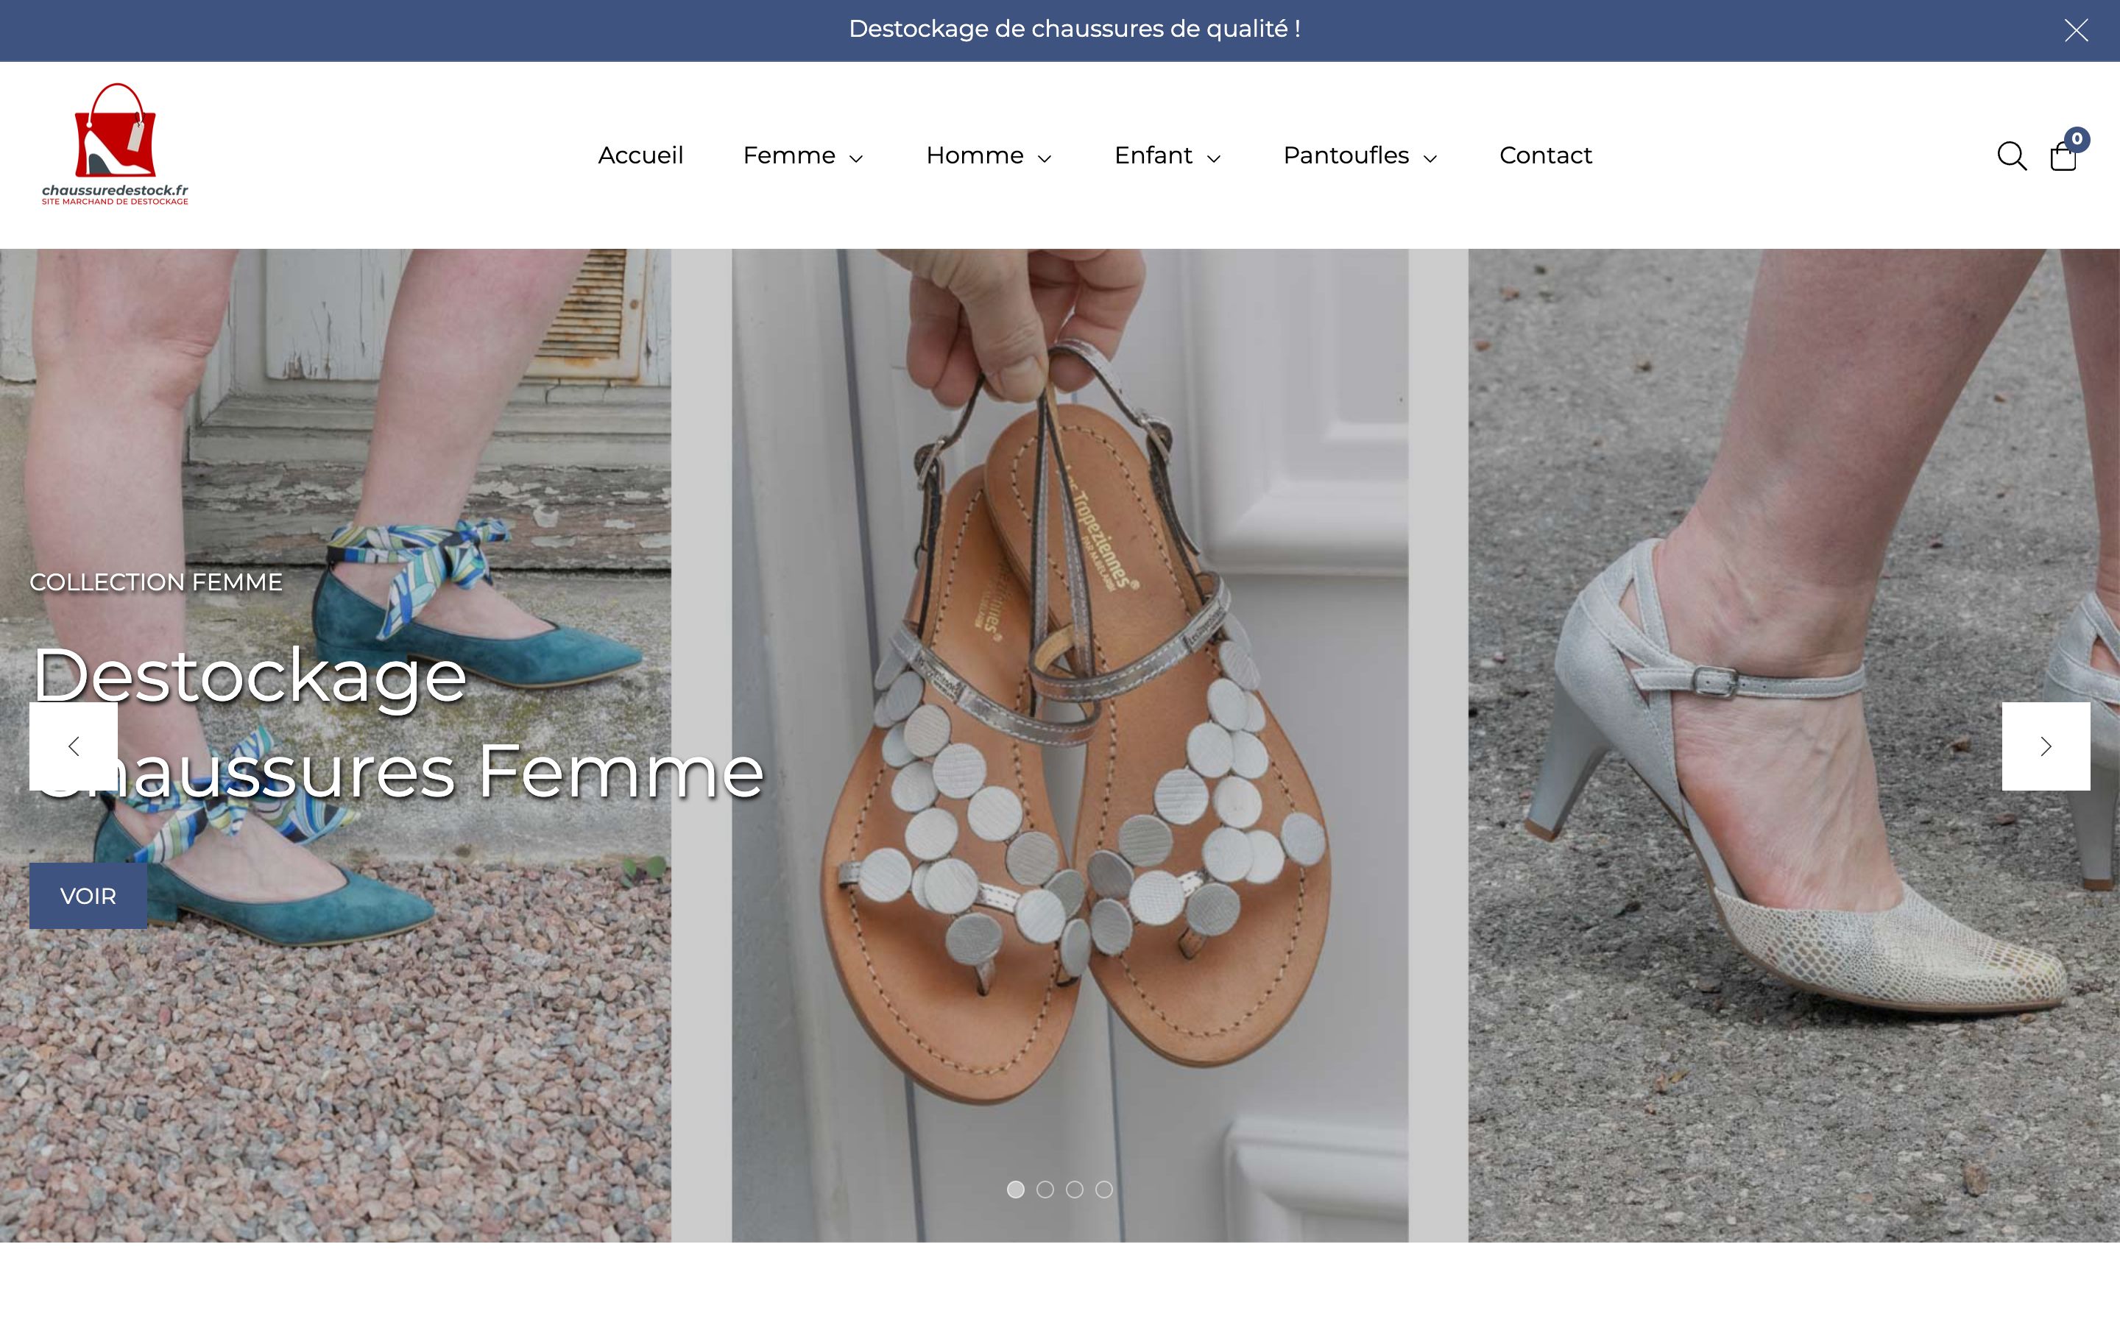Click the Destockage de chaussures banner text

pos(1074,29)
